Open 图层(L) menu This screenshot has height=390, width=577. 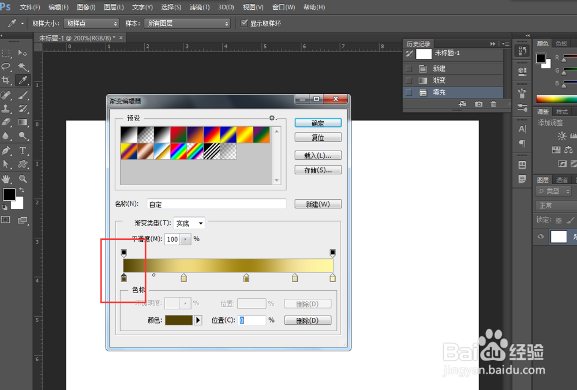114,7
